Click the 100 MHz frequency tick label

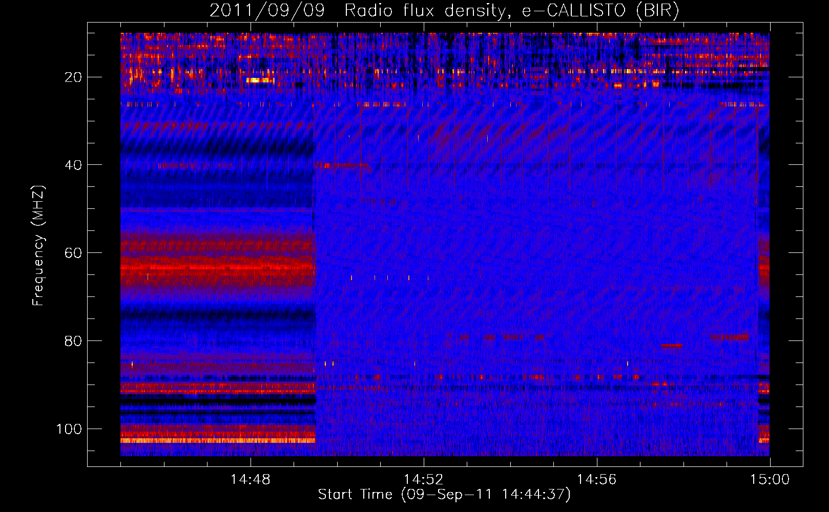click(x=69, y=429)
